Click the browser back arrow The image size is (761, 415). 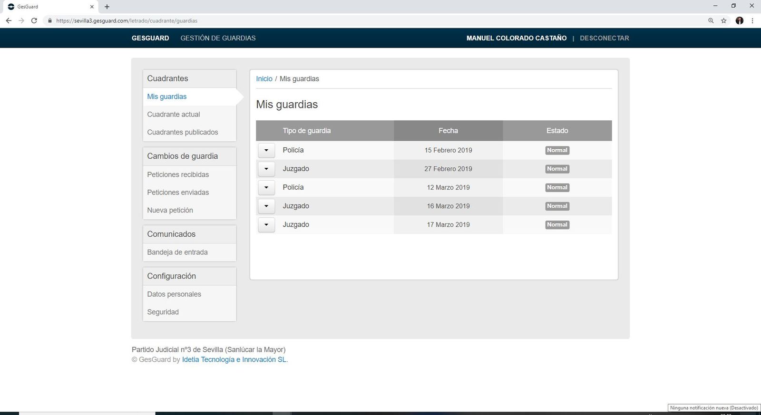click(x=9, y=20)
